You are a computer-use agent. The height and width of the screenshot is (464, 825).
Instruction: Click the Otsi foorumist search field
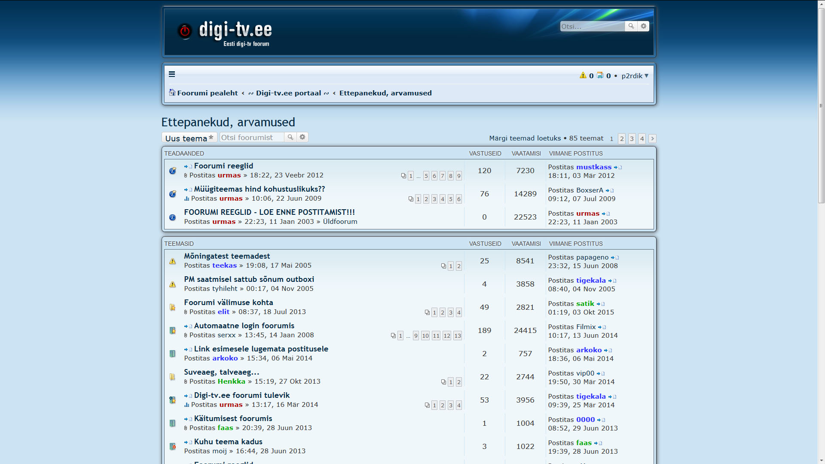pos(251,137)
